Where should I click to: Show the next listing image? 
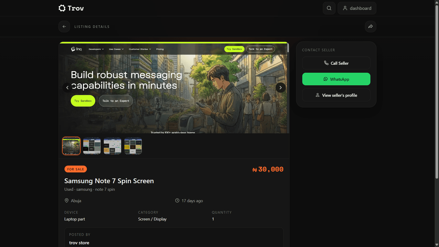(281, 87)
